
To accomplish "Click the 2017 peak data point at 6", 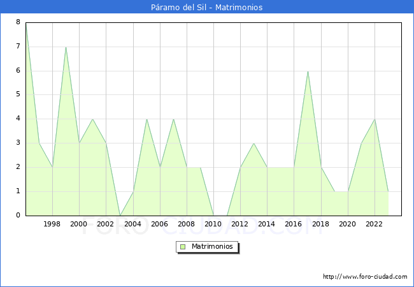I will [x=308, y=71].
